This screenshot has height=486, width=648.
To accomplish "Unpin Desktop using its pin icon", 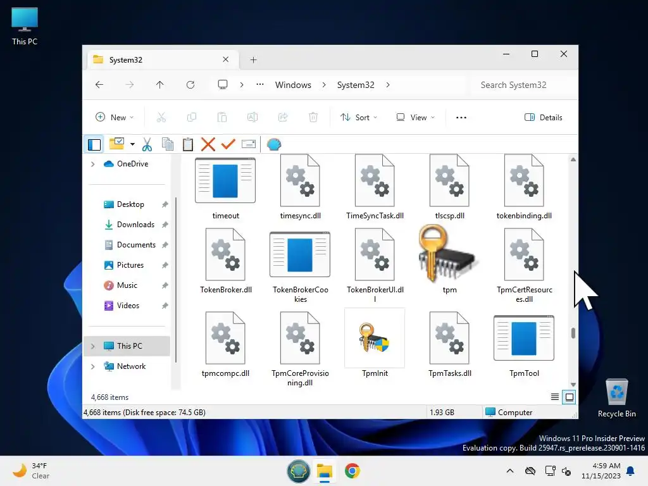I will click(x=165, y=204).
